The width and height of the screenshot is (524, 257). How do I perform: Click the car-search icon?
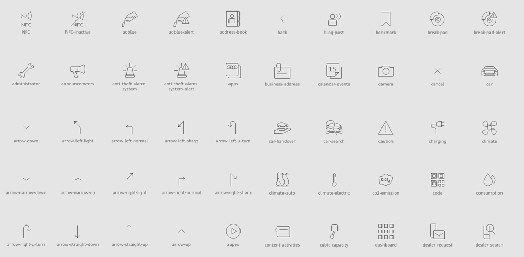pos(334,127)
